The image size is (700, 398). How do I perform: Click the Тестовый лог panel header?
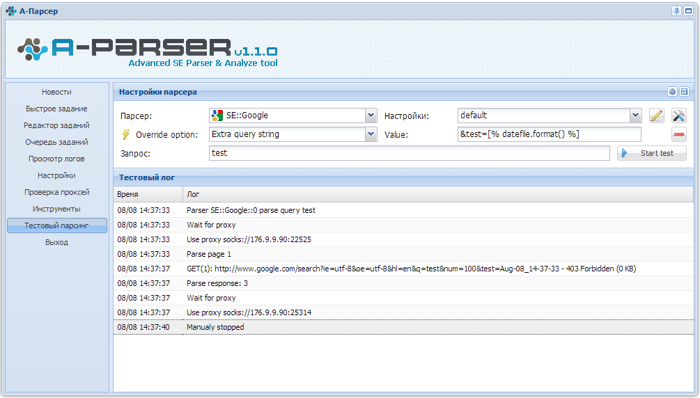[403, 177]
